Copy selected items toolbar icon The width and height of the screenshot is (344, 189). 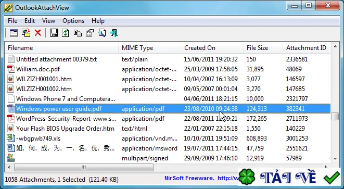click(78, 33)
